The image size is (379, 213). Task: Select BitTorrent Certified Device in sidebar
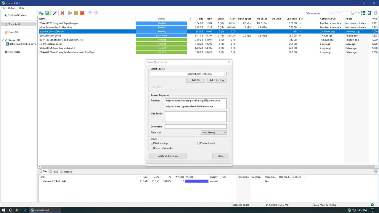tap(23, 44)
